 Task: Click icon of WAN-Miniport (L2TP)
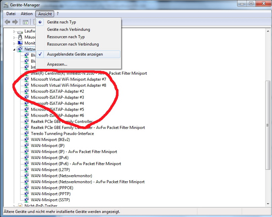pyautogui.click(x=26, y=170)
